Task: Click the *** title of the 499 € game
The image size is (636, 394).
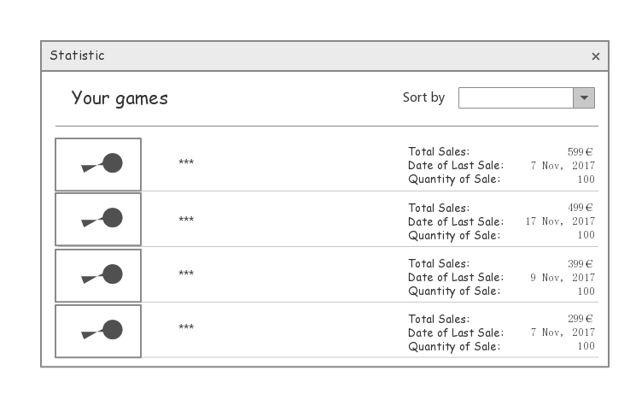Action: [x=186, y=220]
